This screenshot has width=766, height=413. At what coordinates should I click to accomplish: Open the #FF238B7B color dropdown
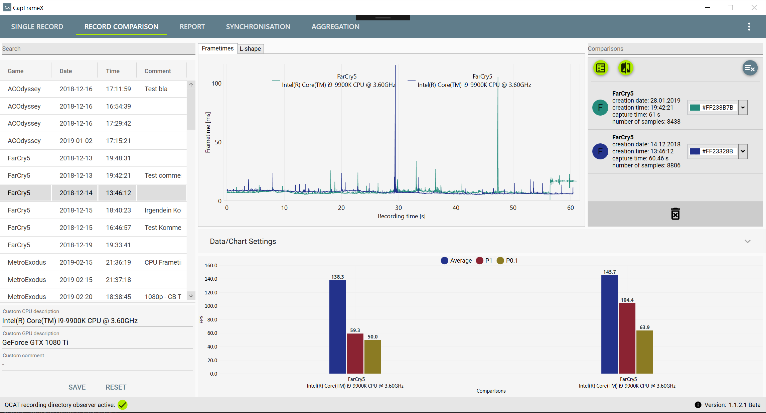(x=743, y=108)
